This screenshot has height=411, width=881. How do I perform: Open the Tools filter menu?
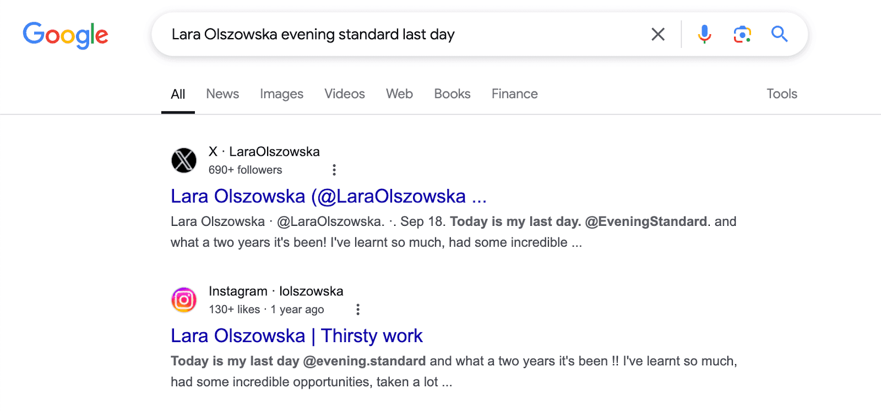[781, 94]
